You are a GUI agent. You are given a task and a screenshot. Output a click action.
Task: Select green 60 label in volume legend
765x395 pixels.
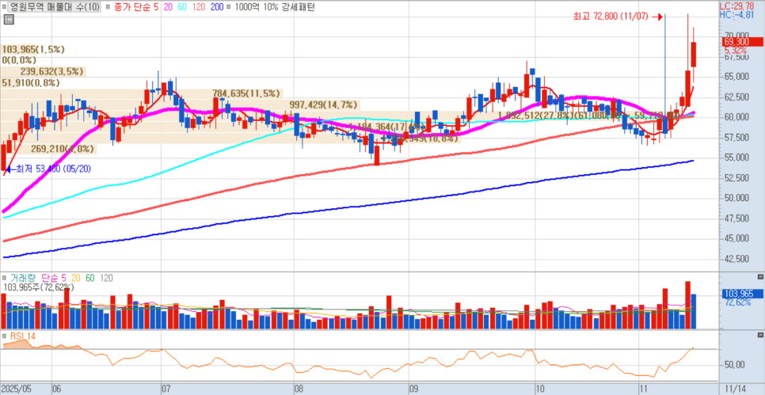click(90, 278)
